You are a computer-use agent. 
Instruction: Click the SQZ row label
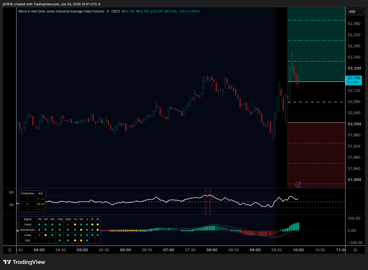28,241
